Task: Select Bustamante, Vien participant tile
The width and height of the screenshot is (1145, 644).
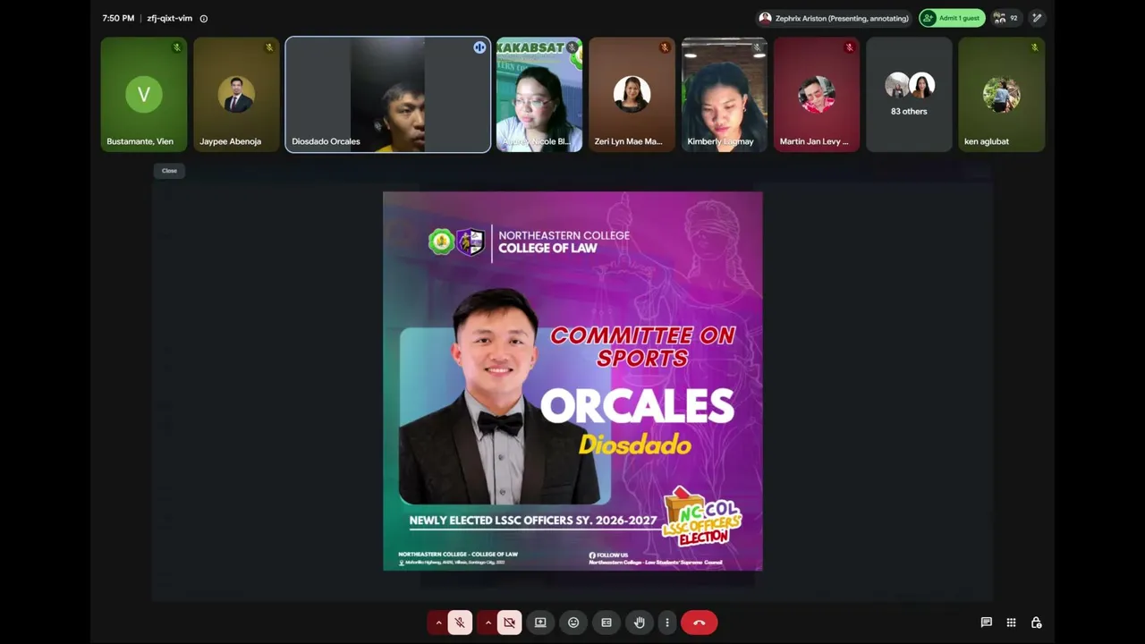Action: 144,94
